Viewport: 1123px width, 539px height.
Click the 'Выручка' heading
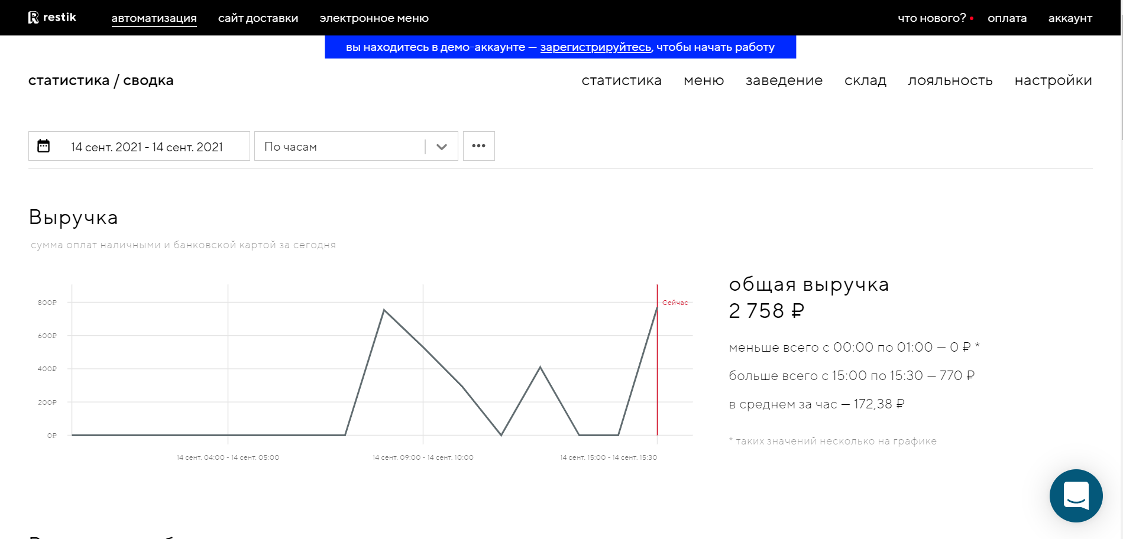tap(73, 217)
